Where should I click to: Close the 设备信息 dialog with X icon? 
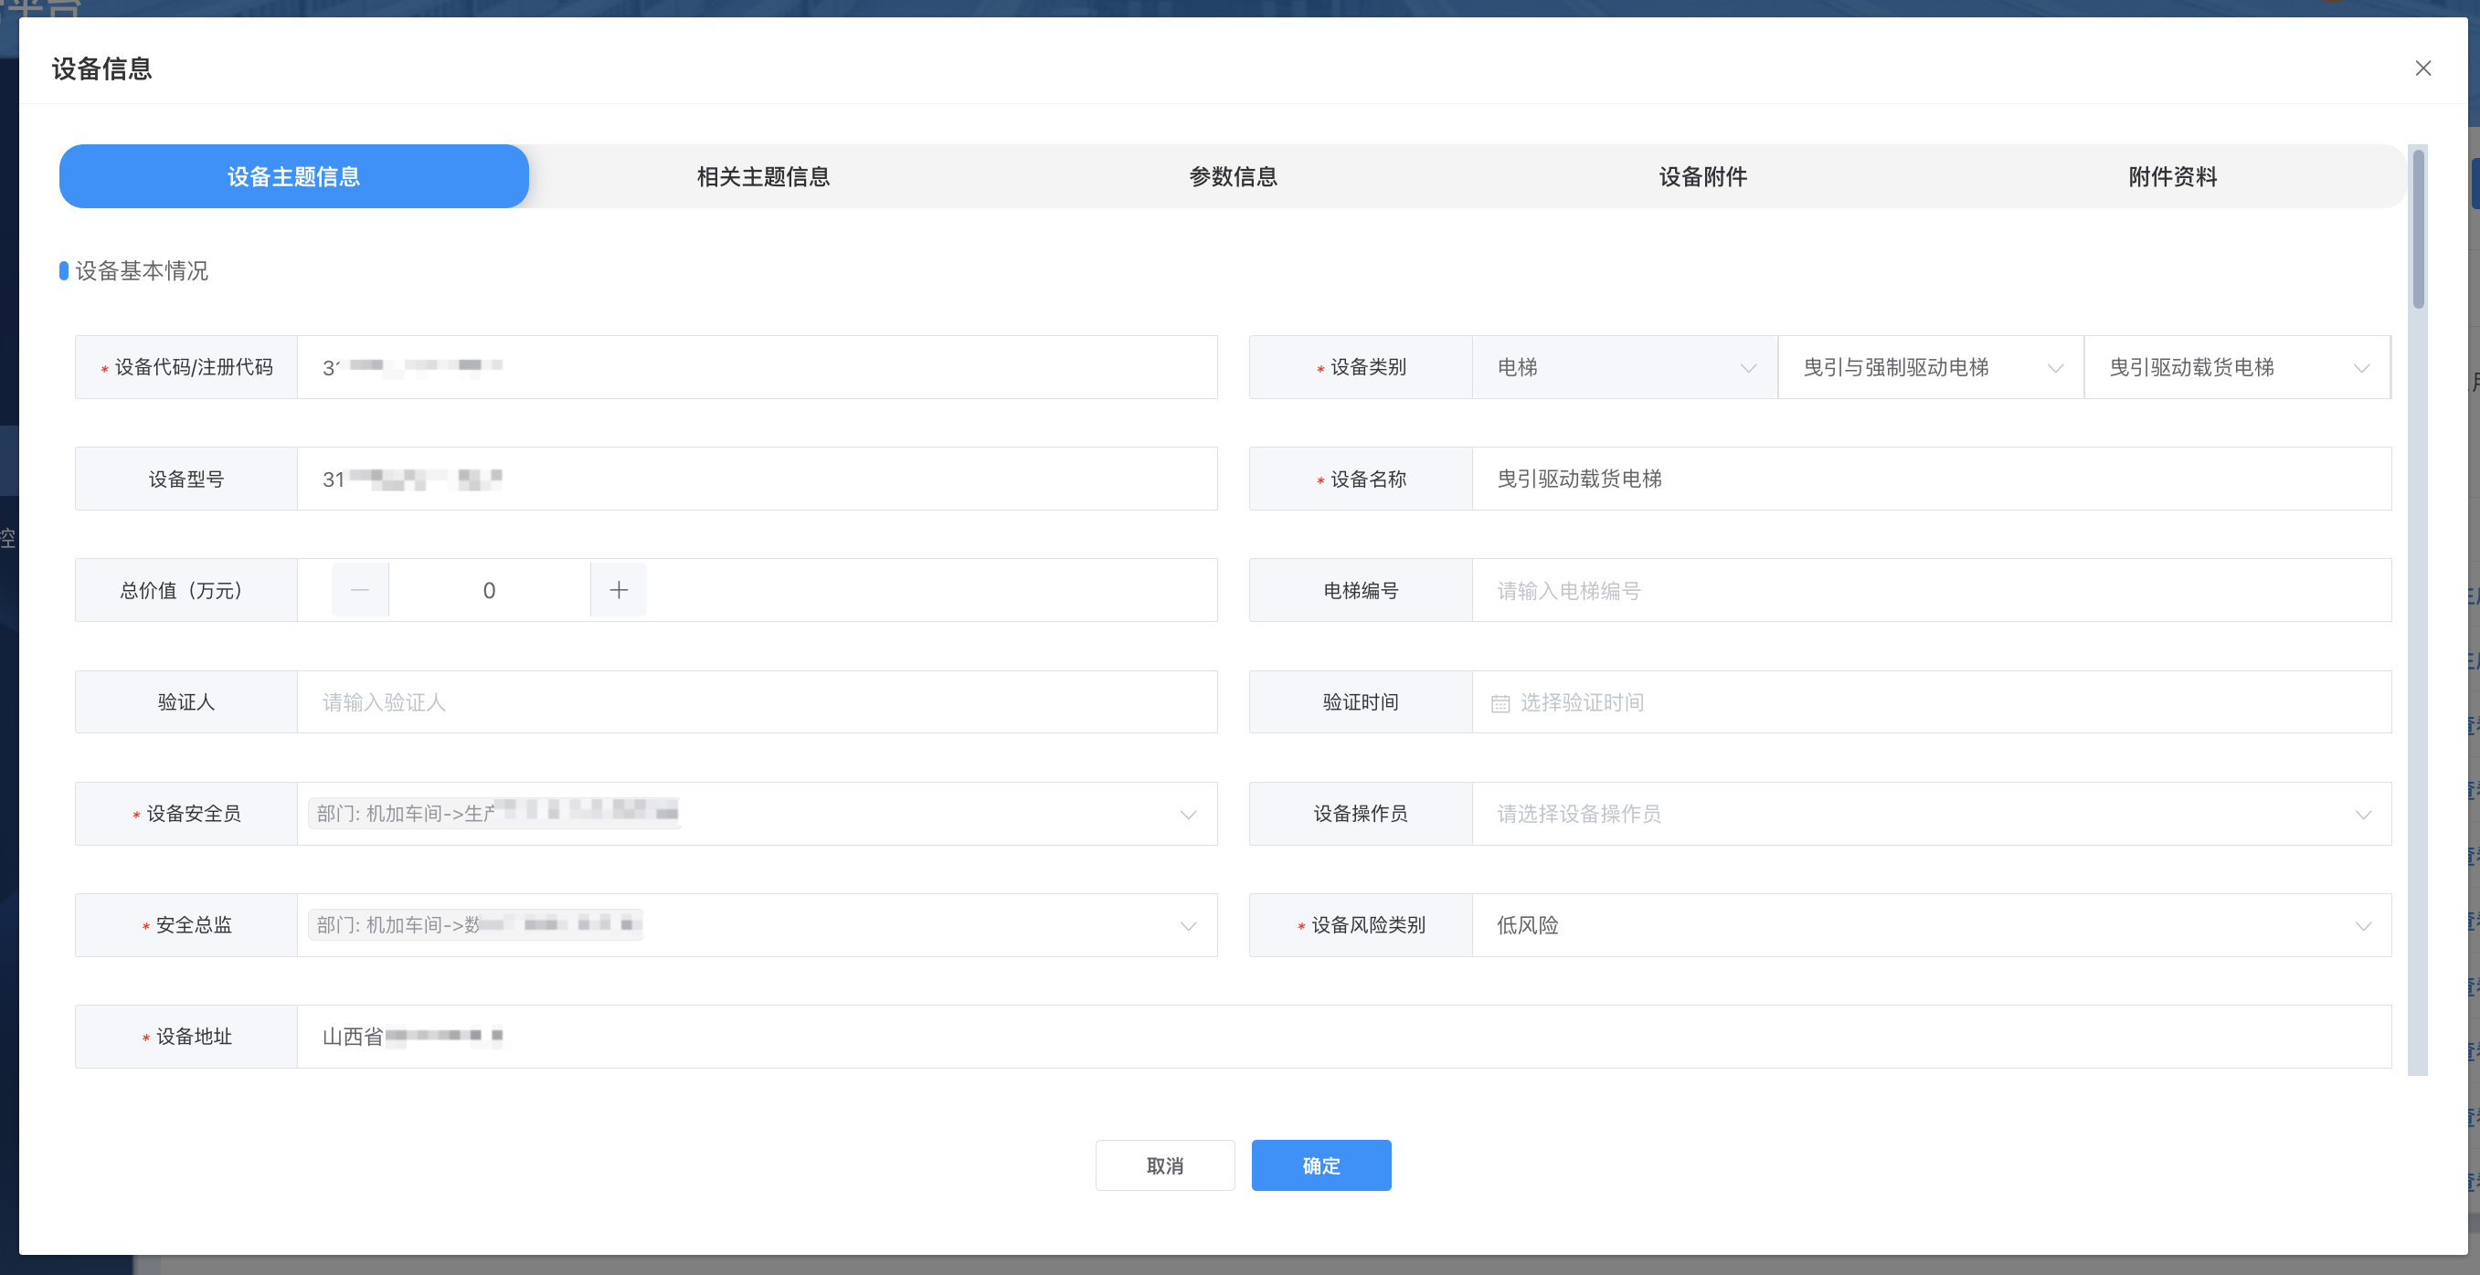[2422, 68]
